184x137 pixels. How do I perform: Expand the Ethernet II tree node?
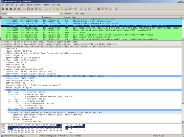(2, 44)
